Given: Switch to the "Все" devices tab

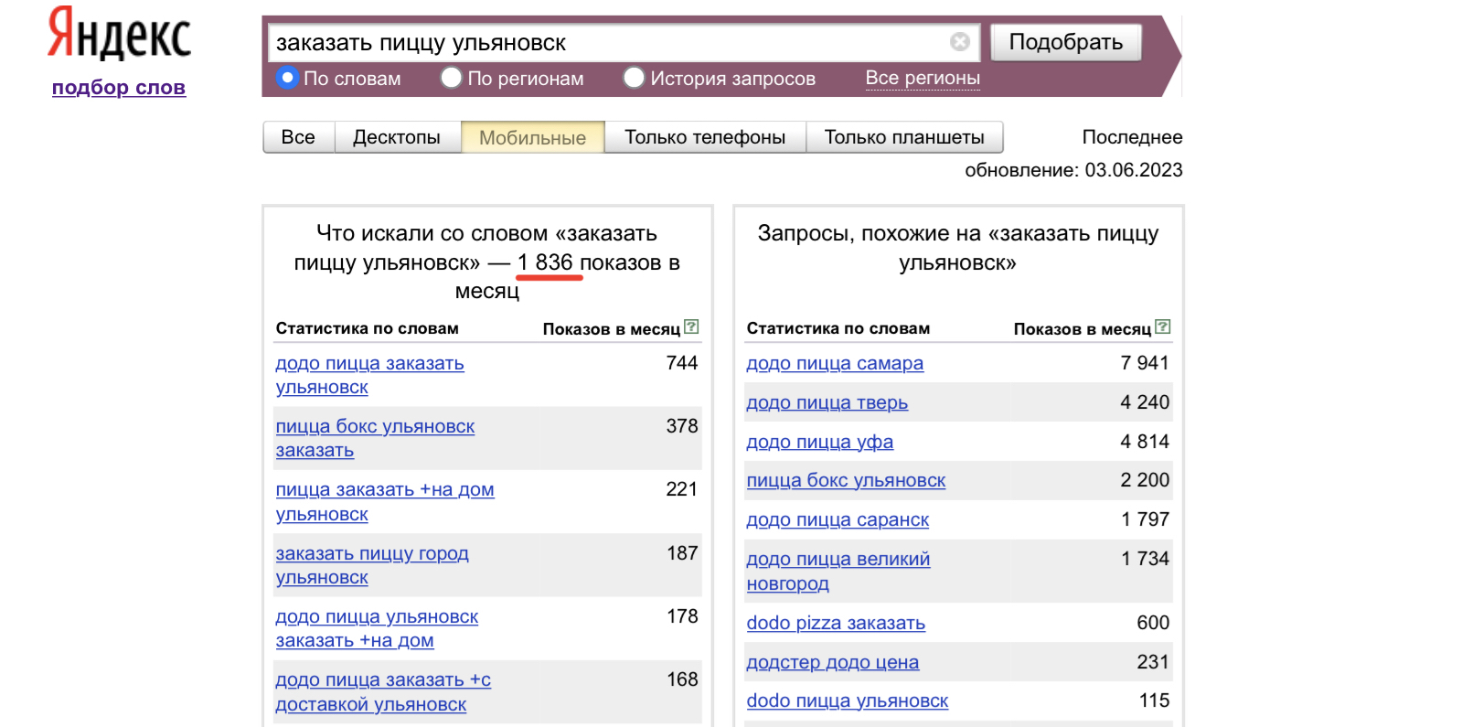Looking at the screenshot, I should pyautogui.click(x=298, y=137).
